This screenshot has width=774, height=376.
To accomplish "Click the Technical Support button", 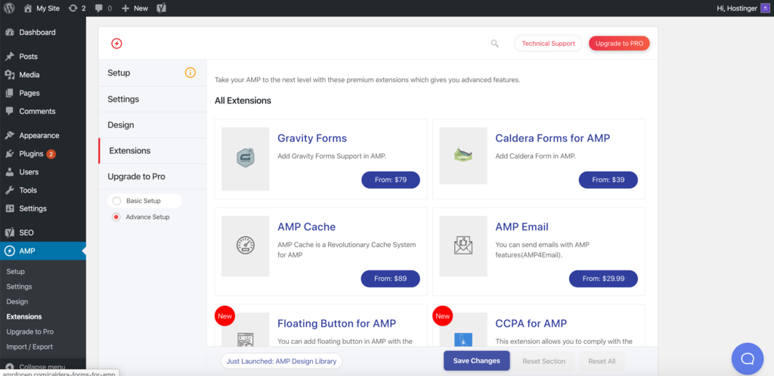I will click(x=549, y=43).
